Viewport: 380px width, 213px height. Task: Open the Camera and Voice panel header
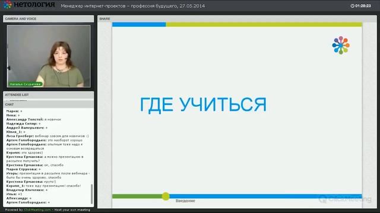[49, 18]
